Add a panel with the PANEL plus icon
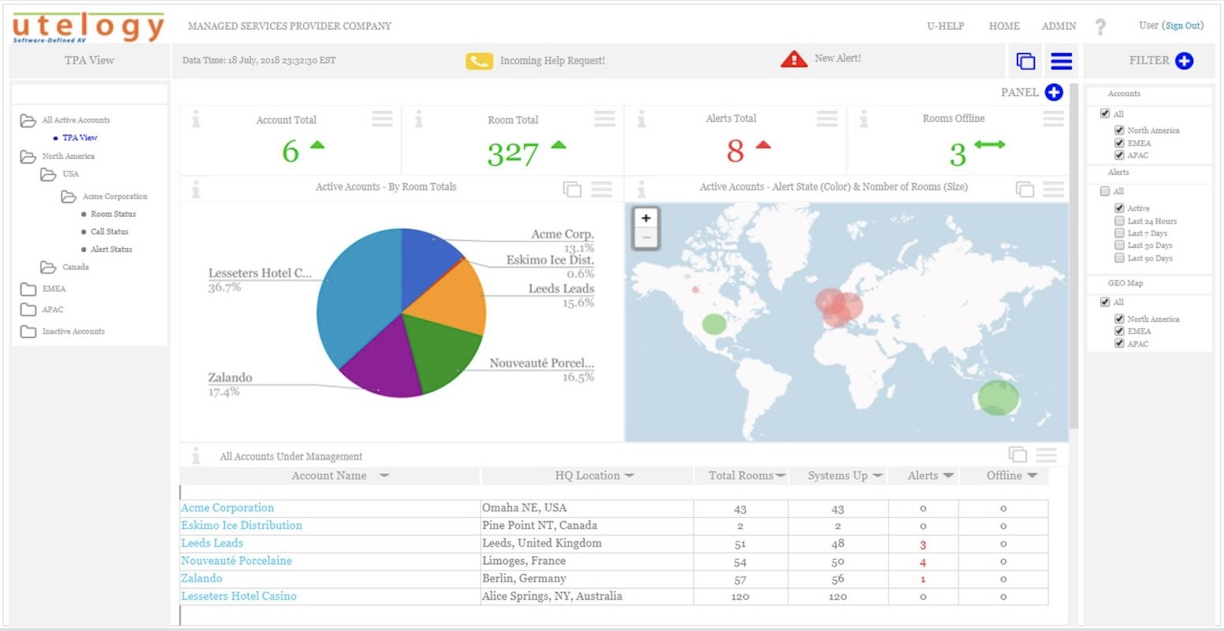1224x631 pixels. point(1054,92)
